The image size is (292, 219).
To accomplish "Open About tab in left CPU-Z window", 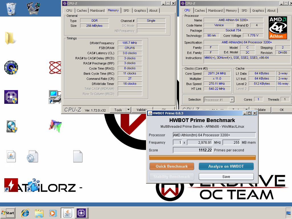I will coord(153,11).
